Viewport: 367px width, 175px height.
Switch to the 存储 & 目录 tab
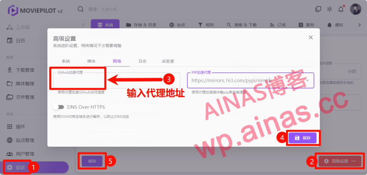[141, 25]
